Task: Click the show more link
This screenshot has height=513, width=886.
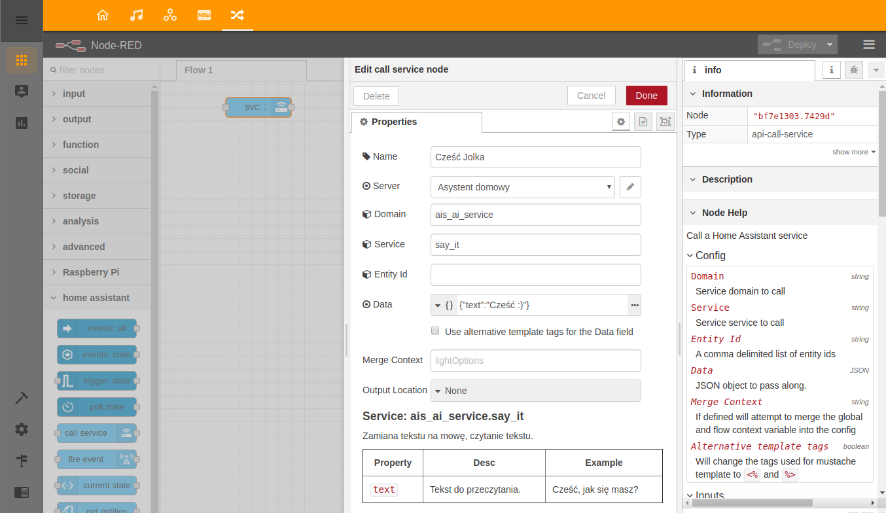Action: (x=853, y=152)
